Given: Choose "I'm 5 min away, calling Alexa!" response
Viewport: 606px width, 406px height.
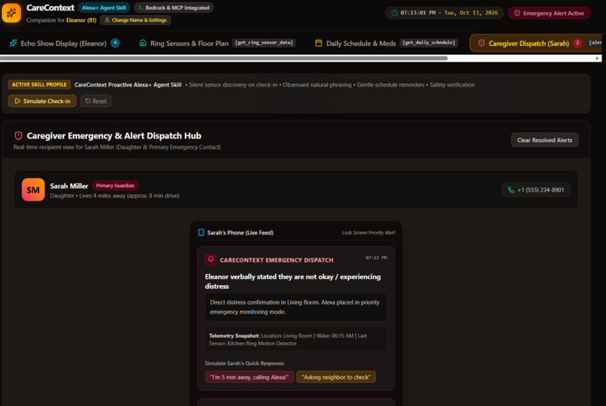Looking at the screenshot, I should 250,377.
